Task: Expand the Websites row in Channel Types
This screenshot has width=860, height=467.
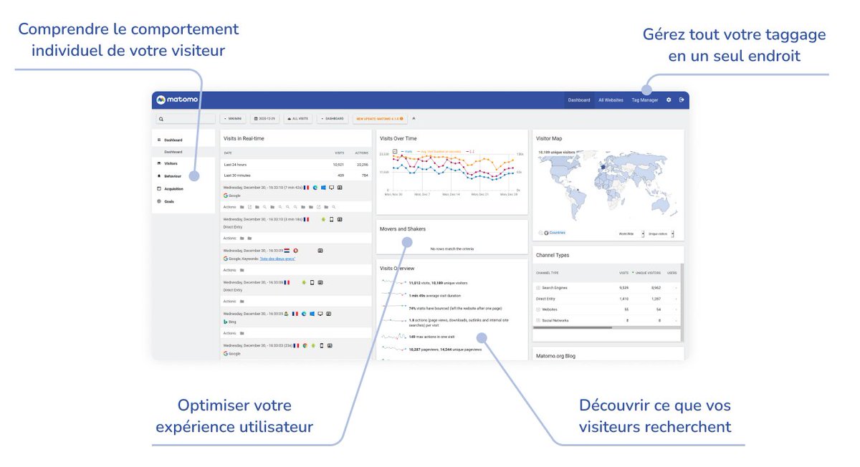Action: click(x=538, y=309)
